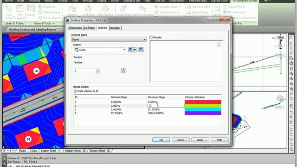
Task: Click the Inquiry ribbon tool
Action: pos(31,10)
